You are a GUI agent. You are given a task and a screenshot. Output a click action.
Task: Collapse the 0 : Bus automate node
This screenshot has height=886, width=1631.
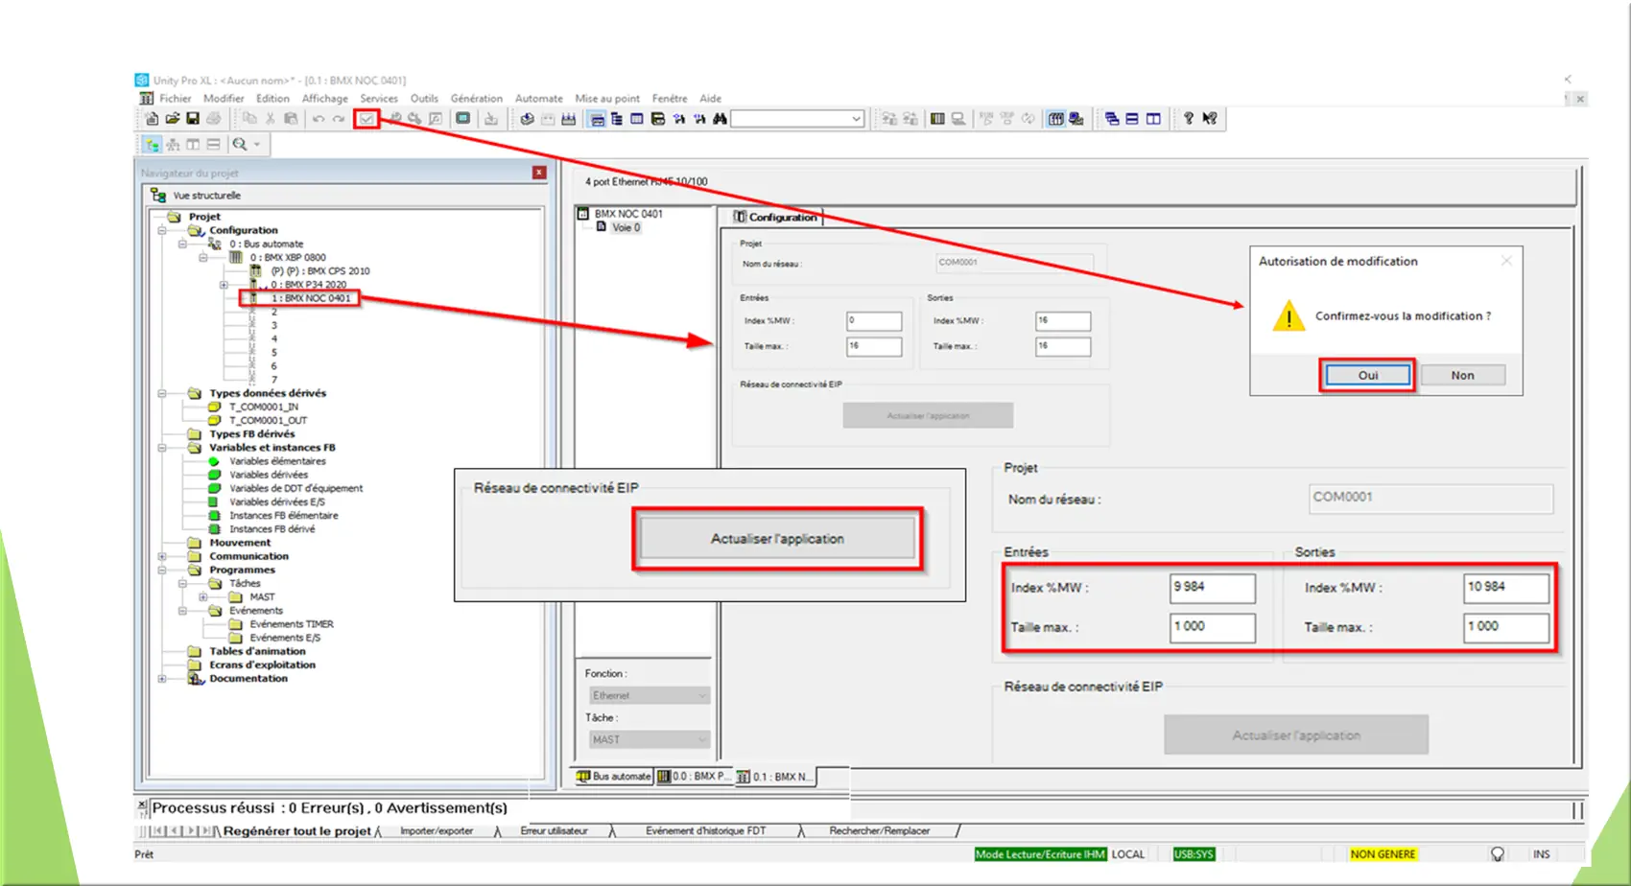(182, 244)
